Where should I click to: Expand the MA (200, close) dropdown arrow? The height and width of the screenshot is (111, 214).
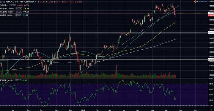click(x=14, y=12)
